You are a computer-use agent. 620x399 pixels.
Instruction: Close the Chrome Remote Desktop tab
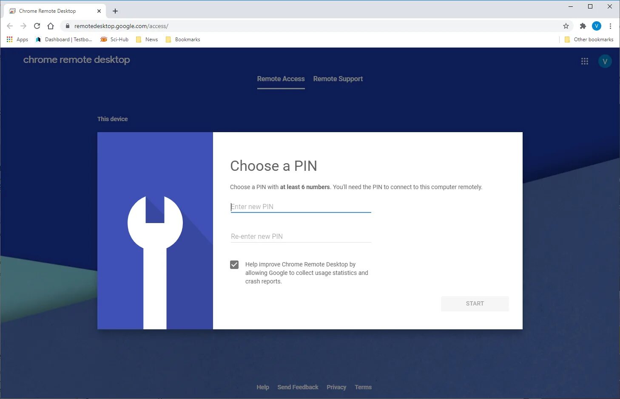[x=99, y=11]
